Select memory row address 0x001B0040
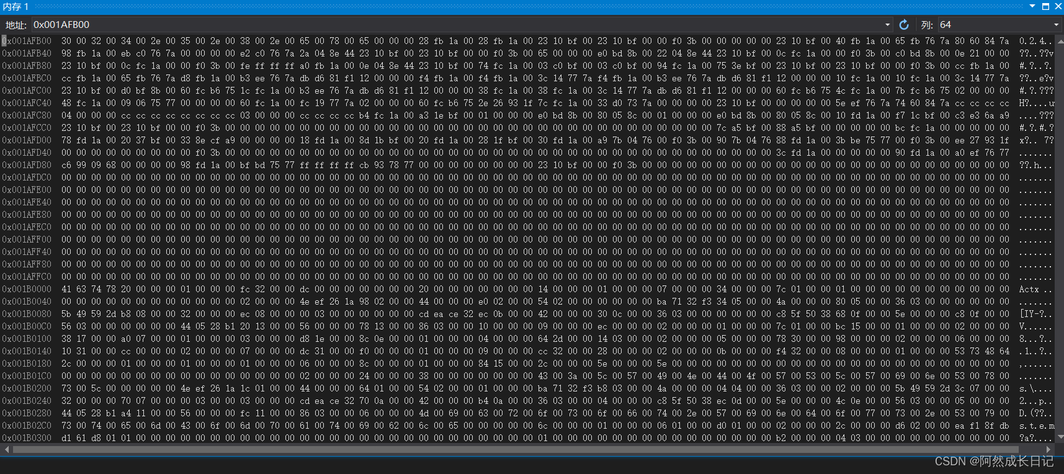 click(27, 302)
